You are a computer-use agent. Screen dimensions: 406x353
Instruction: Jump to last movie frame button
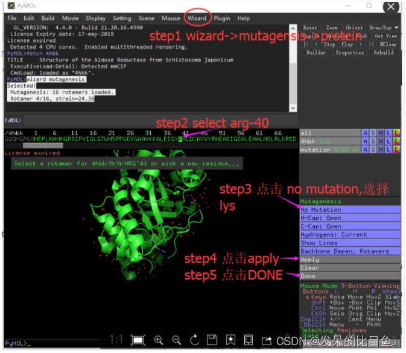pyautogui.click(x=371, y=44)
